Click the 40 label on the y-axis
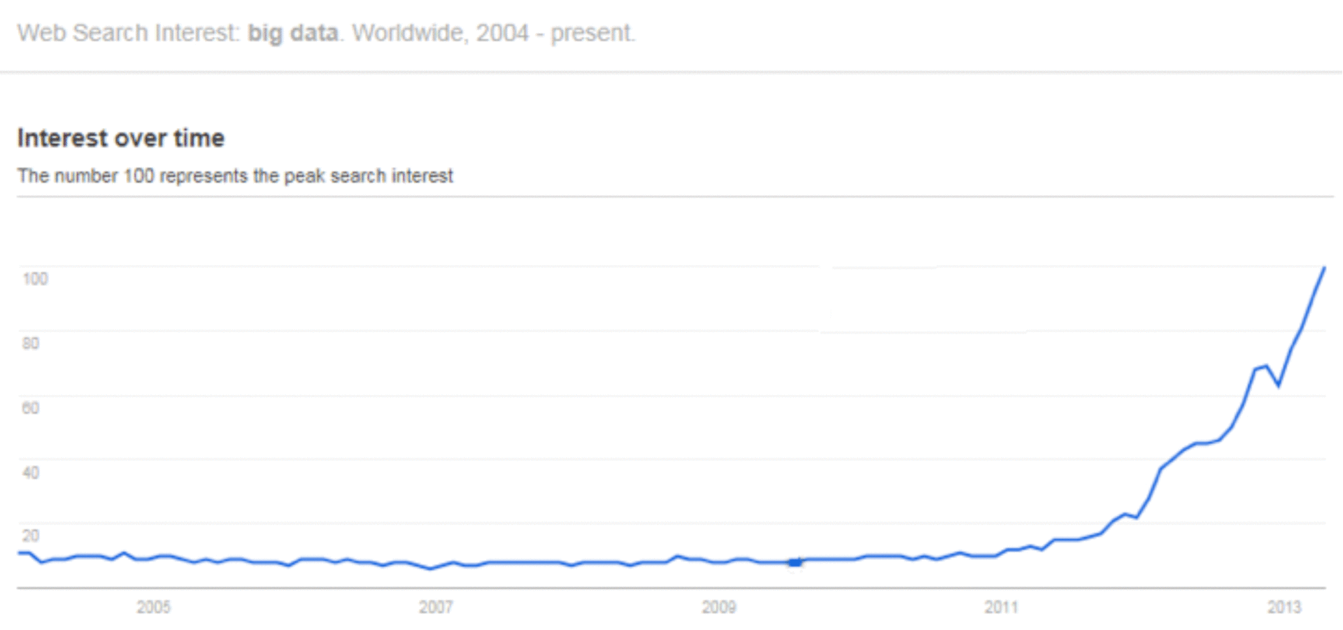1343x630 pixels. (x=31, y=472)
